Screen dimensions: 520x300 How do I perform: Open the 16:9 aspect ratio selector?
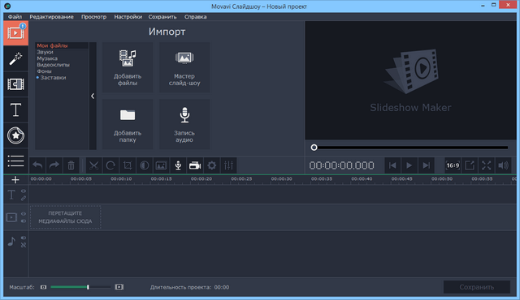[x=453, y=165]
